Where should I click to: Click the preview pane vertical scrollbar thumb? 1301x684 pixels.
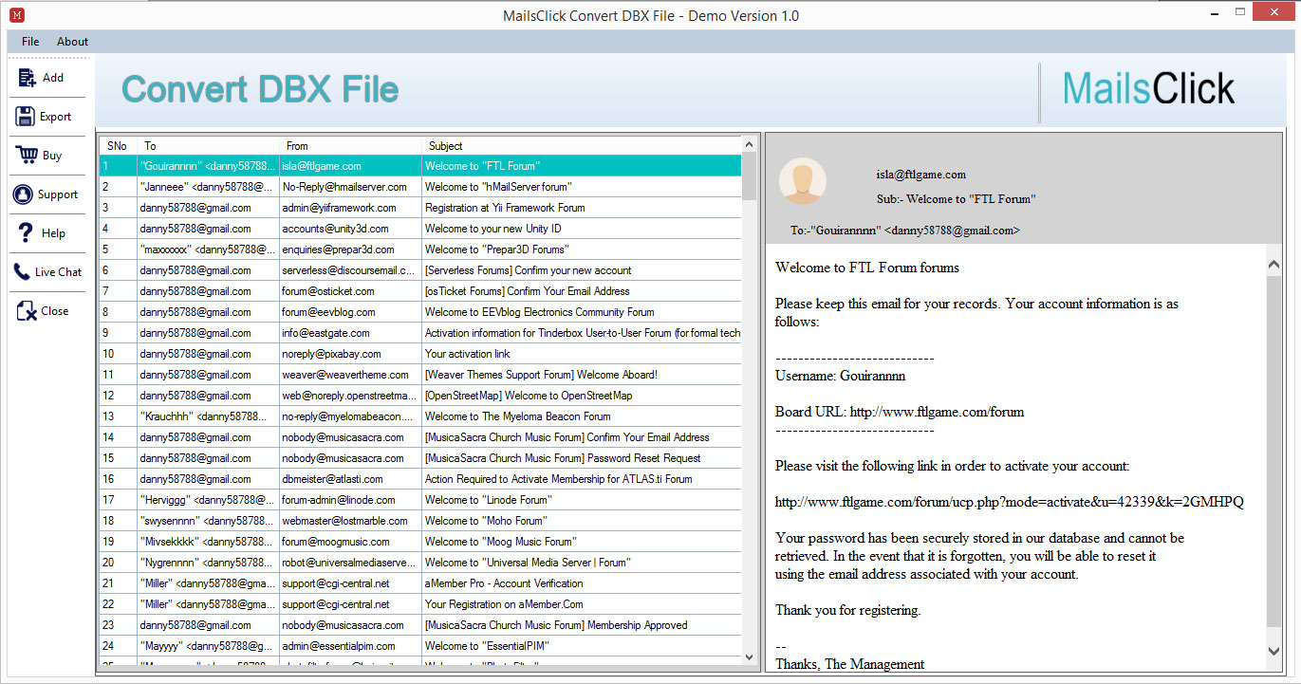tap(1274, 451)
